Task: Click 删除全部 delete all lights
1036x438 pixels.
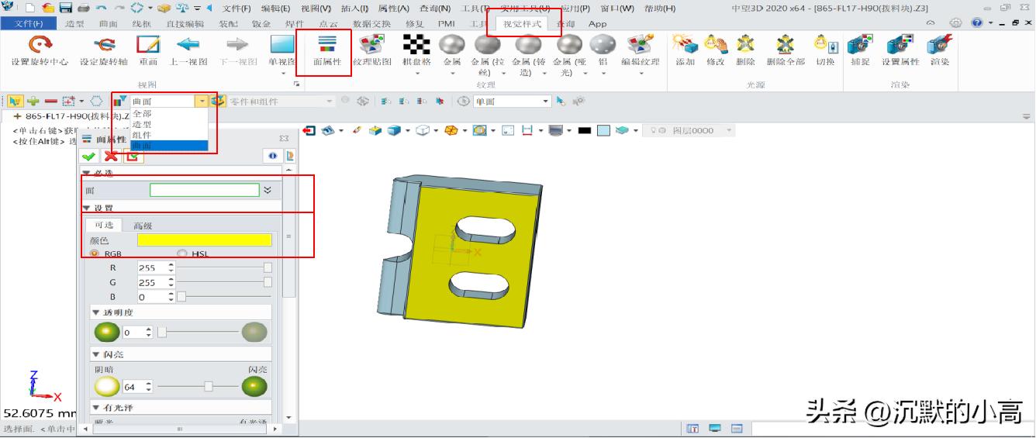Action: point(786,51)
